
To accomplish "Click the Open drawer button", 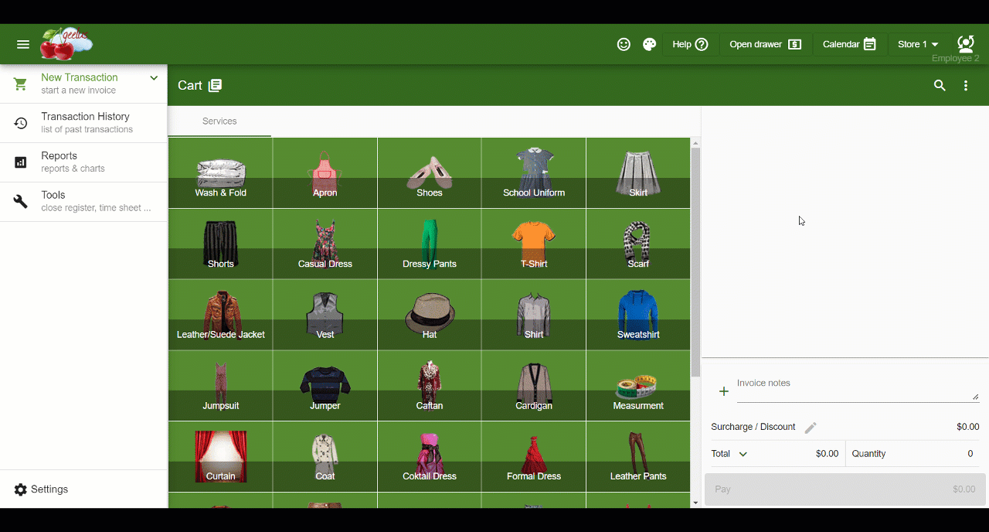I will tap(765, 45).
